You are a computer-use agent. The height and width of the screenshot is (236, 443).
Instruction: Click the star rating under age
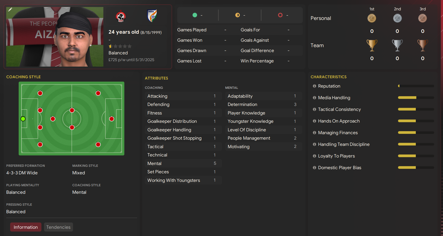[120, 46]
